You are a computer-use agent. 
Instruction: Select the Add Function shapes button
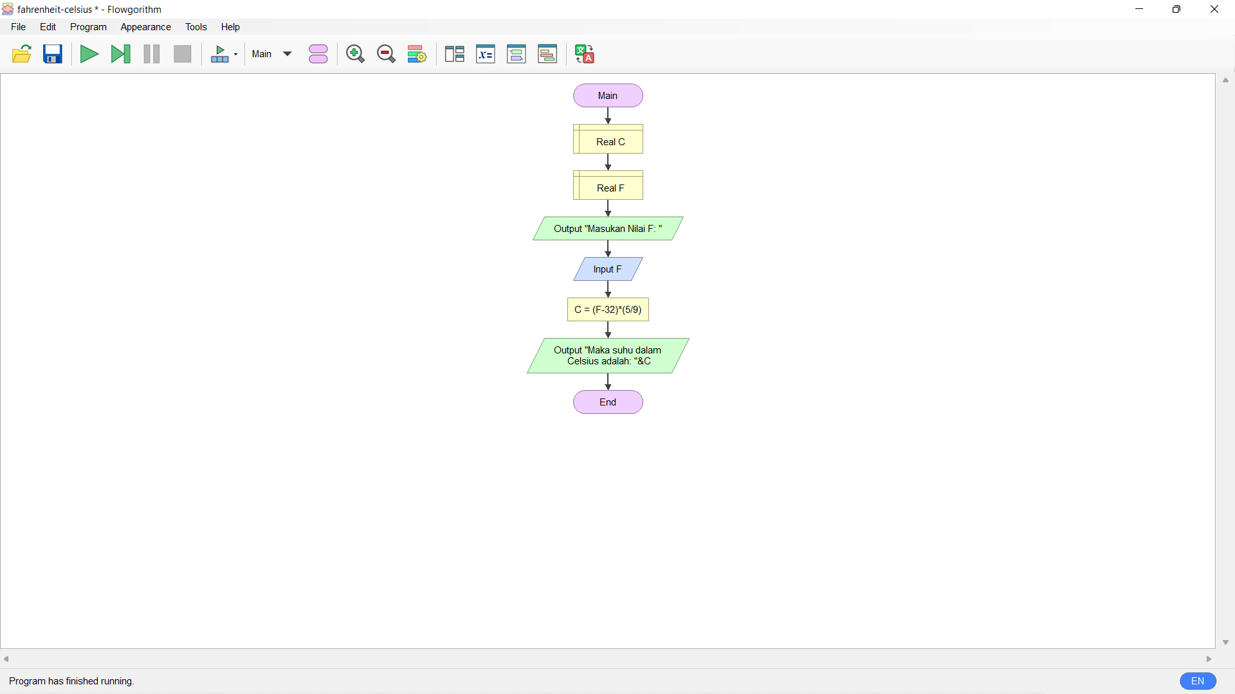(318, 54)
